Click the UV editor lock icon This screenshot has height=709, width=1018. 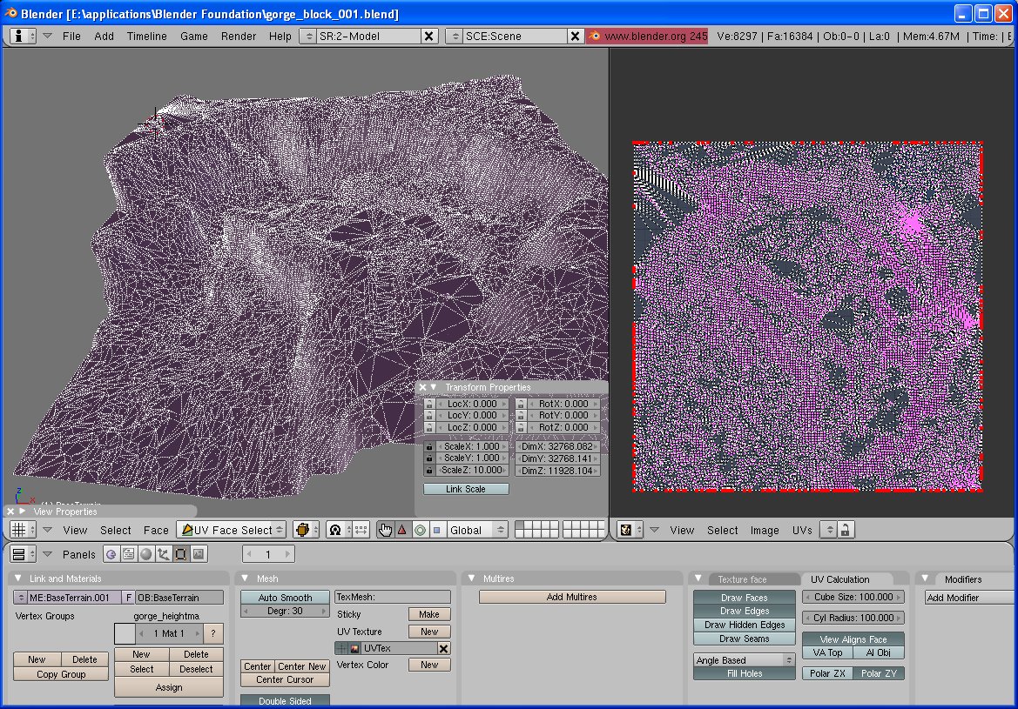click(844, 530)
